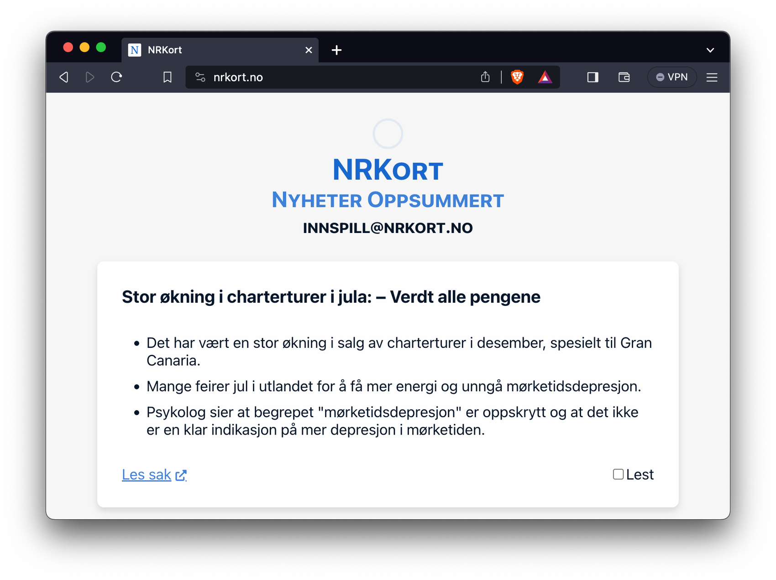
Task: Open the VPN button
Action: (x=671, y=77)
